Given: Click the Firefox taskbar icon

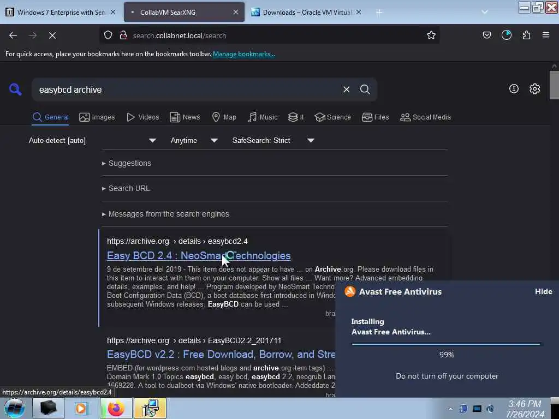Looking at the screenshot, I should [116, 408].
